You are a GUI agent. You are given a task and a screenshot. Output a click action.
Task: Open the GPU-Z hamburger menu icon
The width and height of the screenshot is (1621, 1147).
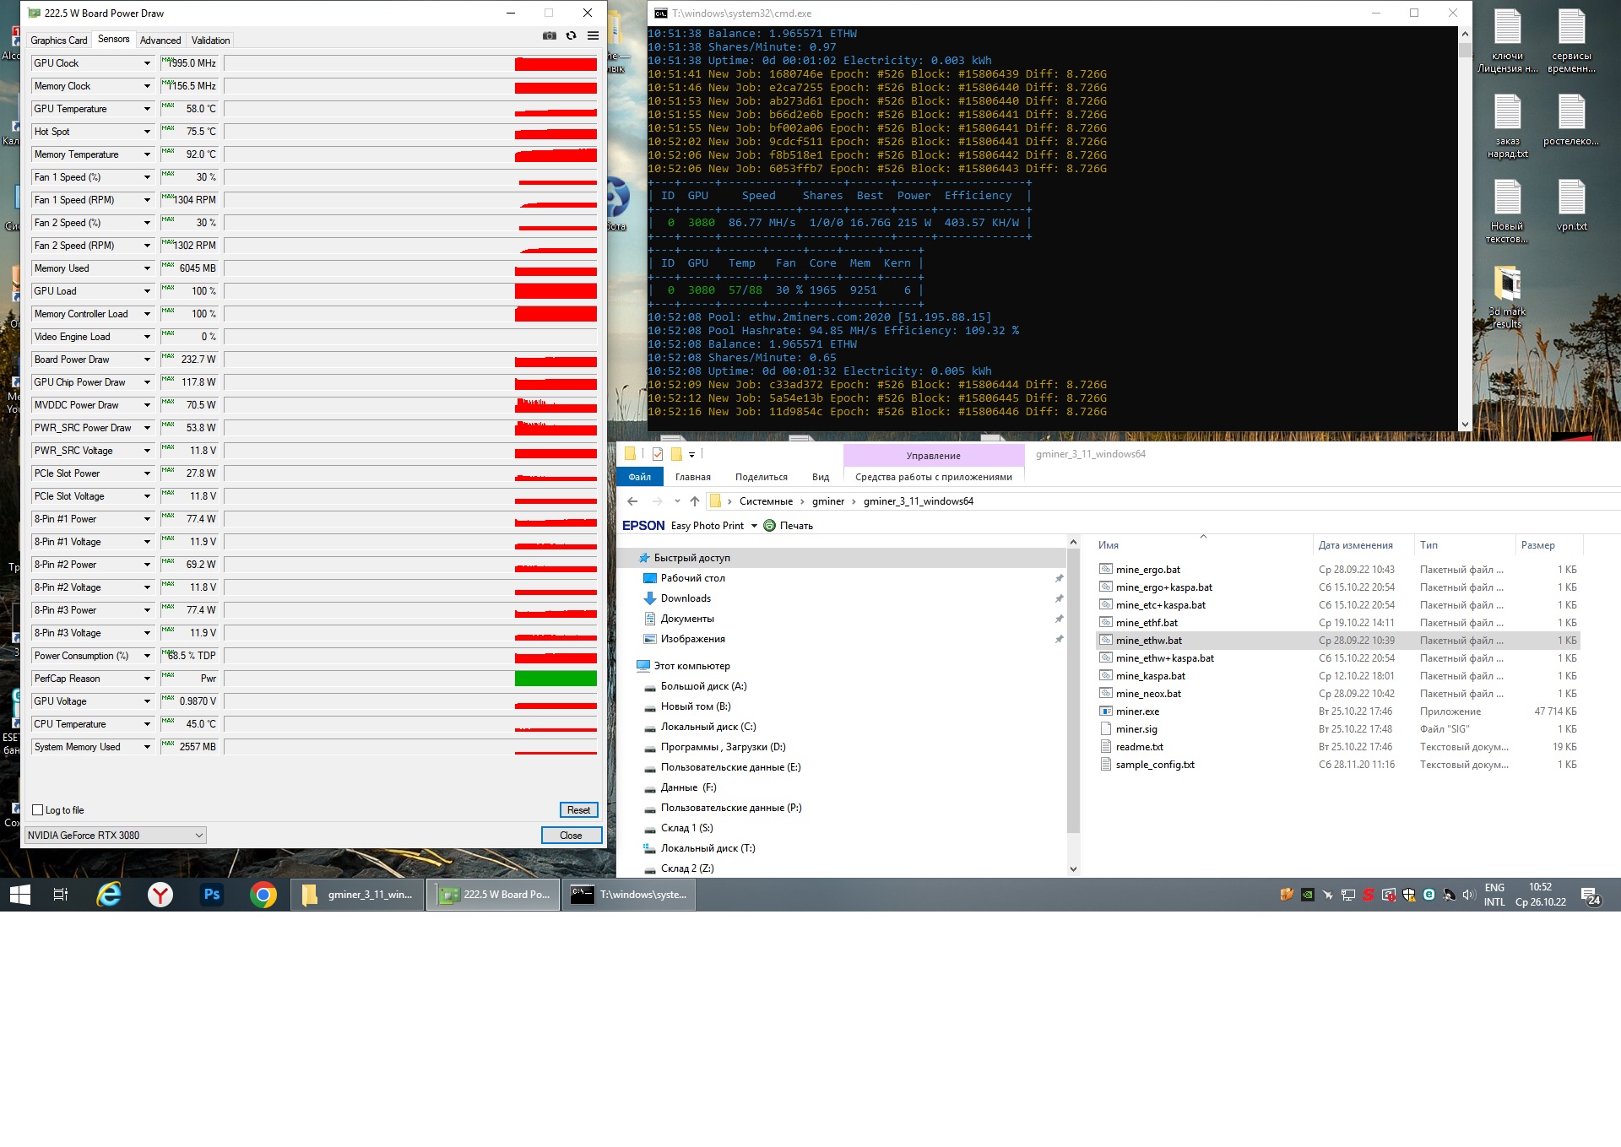[x=593, y=35]
